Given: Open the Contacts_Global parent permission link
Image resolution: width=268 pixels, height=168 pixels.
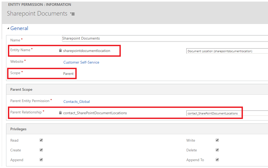Looking at the screenshot, I should click(x=77, y=102).
